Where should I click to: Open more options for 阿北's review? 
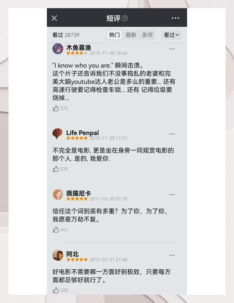(172, 255)
